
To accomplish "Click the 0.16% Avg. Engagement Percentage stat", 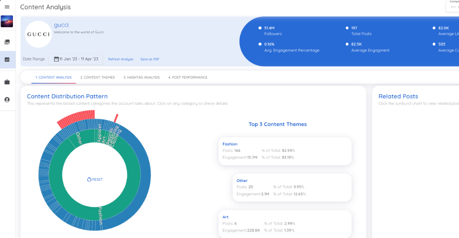I will point(289,47).
